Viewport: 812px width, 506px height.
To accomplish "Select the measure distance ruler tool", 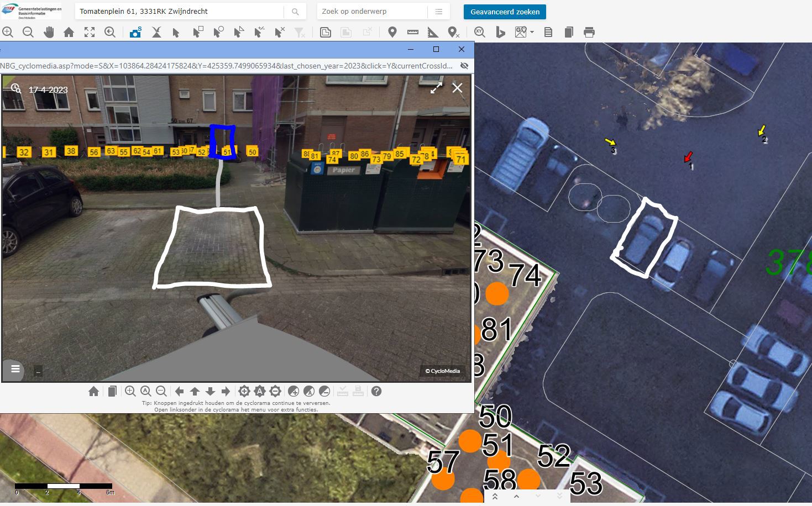I will coord(412,33).
